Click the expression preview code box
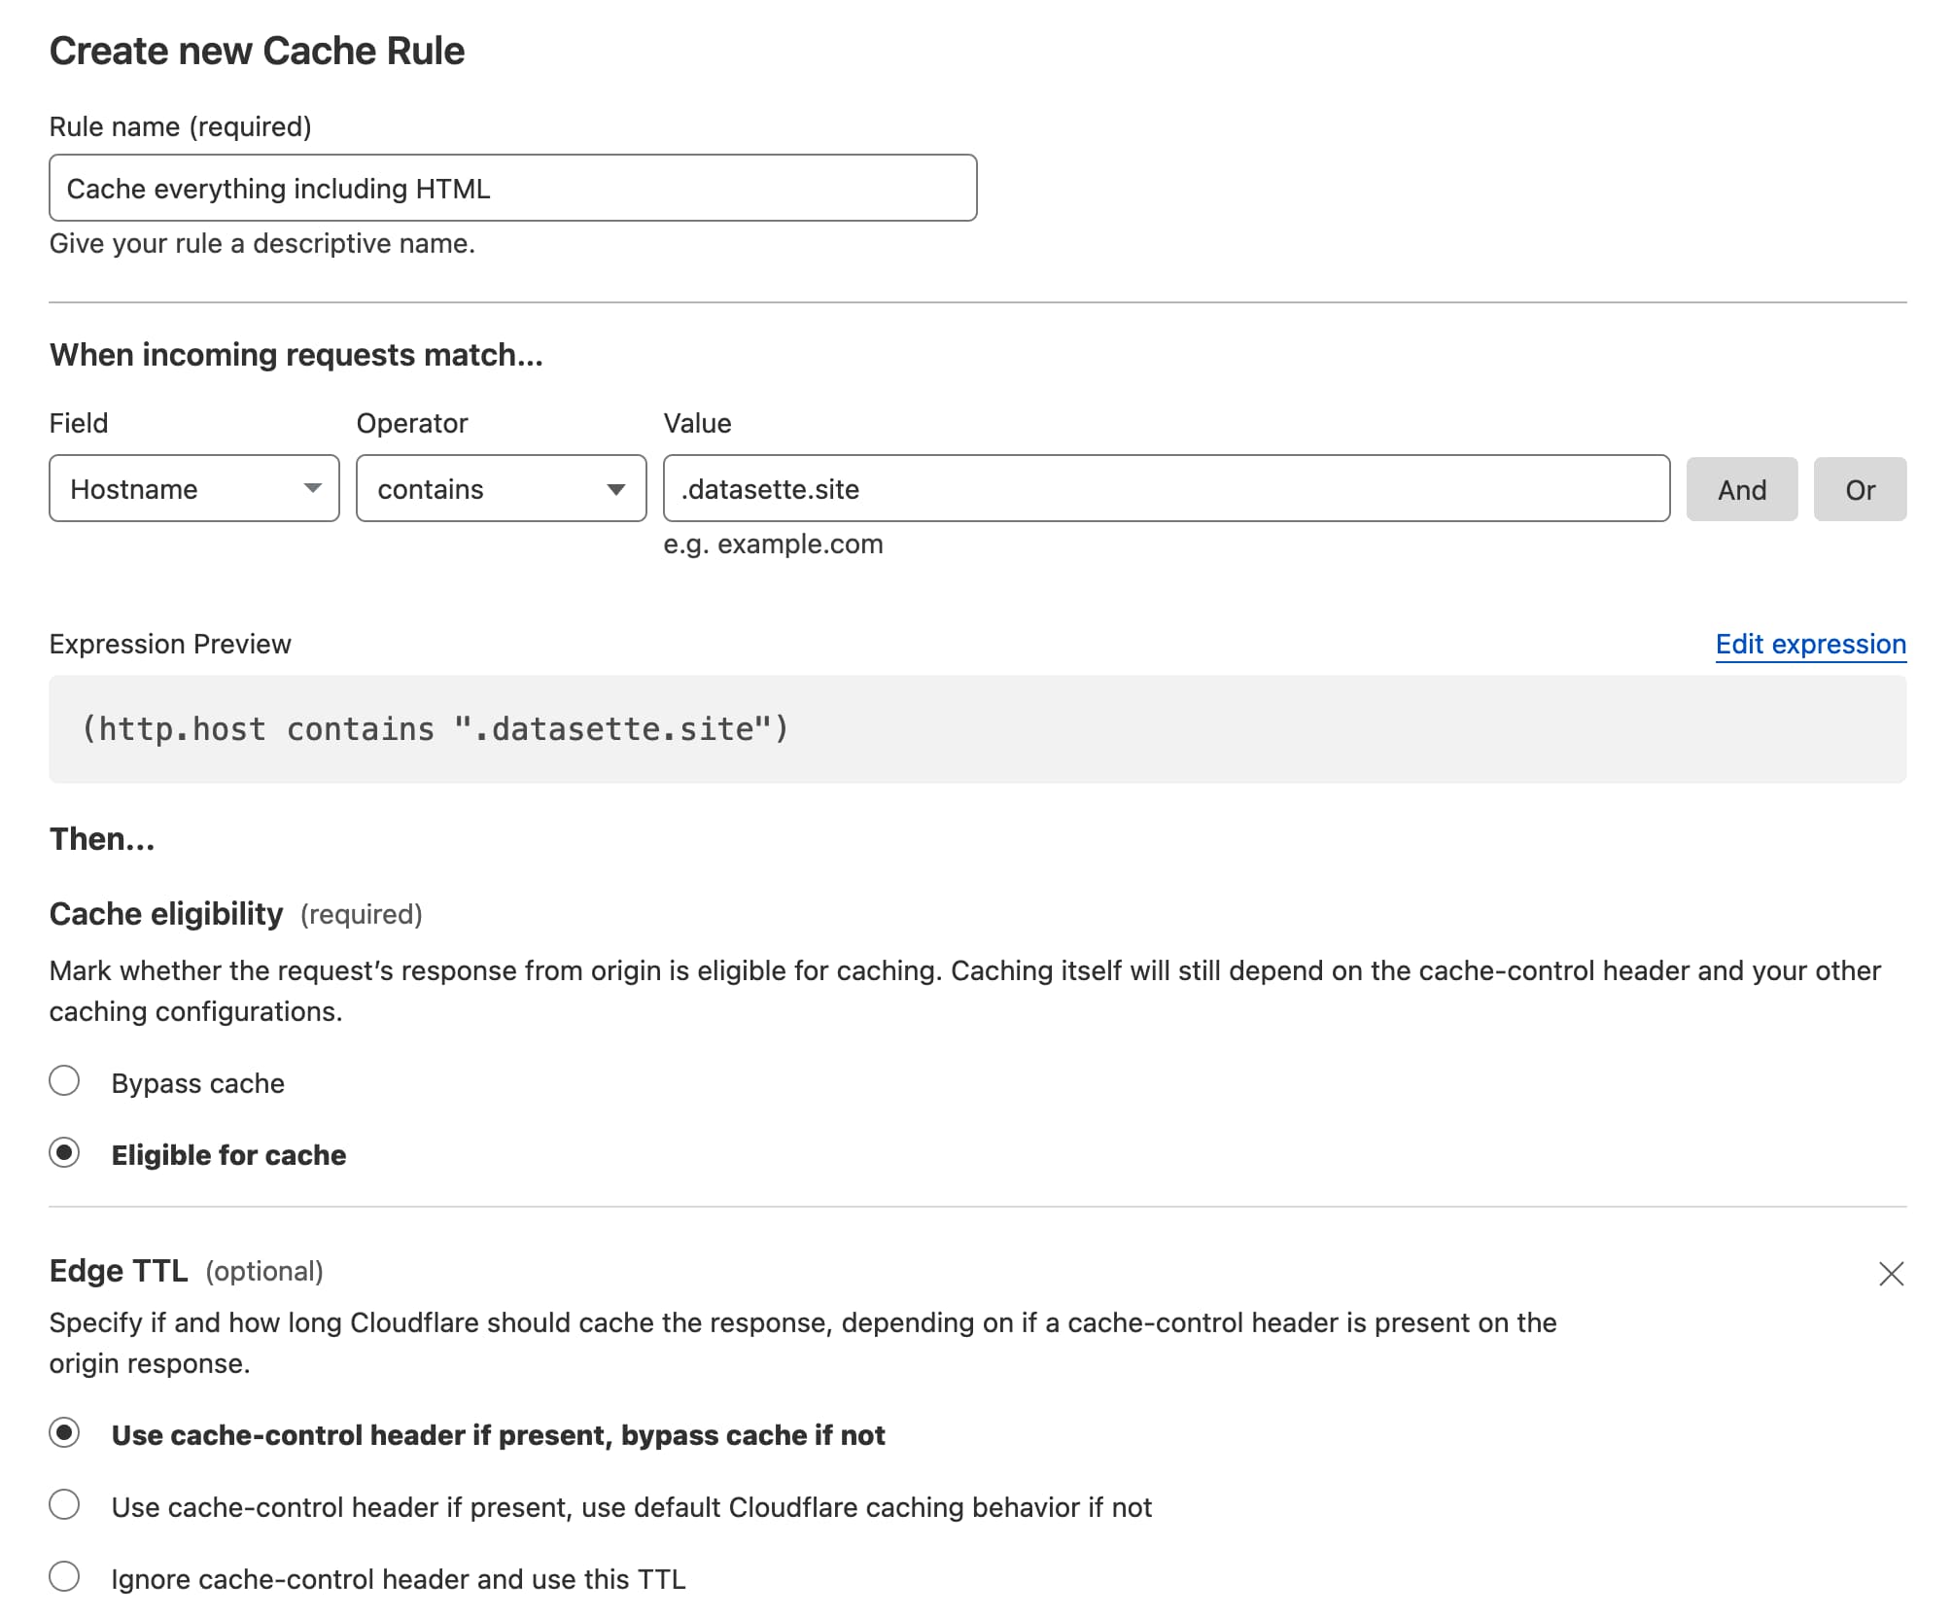Screen dimensions: 1952x1618 (x=978, y=729)
